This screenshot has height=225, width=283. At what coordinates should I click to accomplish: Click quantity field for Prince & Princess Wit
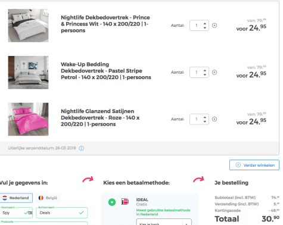click(199, 26)
